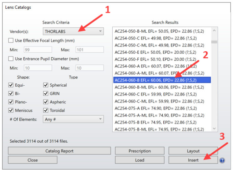The image size is (233, 172).
Task: Open the lens Prescription
Action: [x=139, y=151]
